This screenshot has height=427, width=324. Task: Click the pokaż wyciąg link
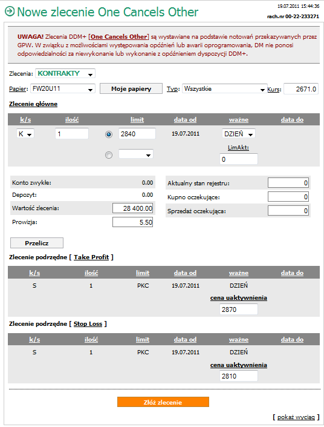coord(296,417)
